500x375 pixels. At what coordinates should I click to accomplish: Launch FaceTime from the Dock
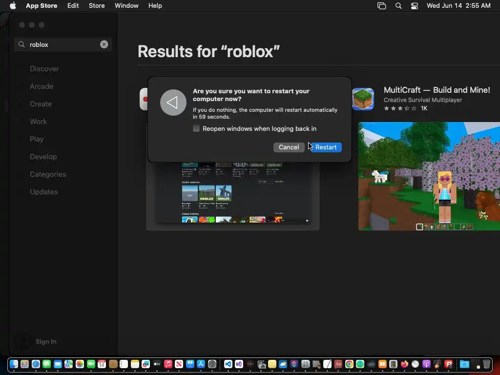(91, 364)
